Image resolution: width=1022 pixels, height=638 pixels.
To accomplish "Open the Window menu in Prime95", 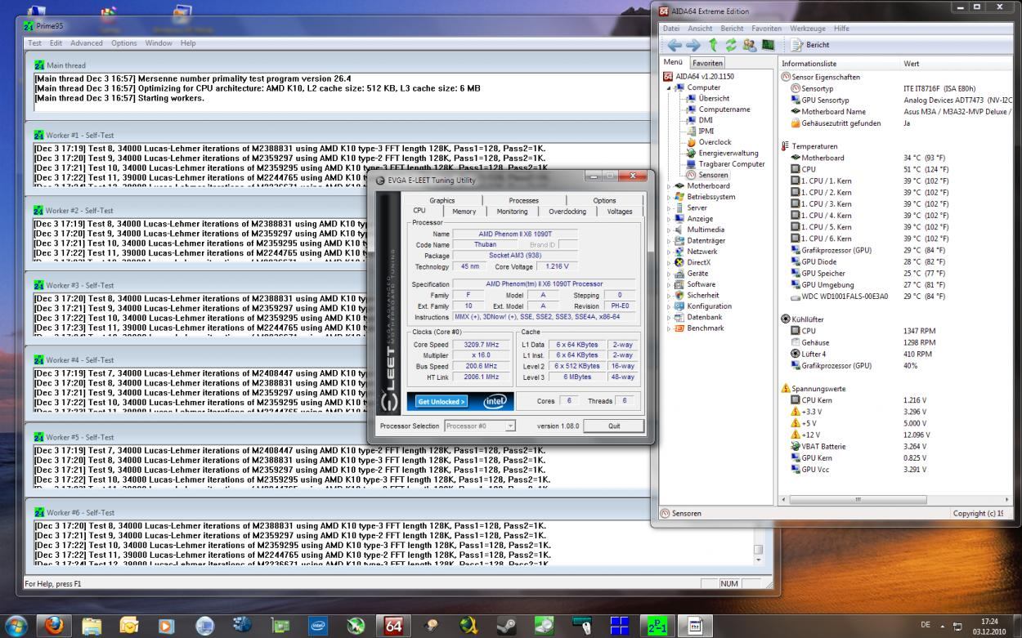I will click(x=159, y=43).
